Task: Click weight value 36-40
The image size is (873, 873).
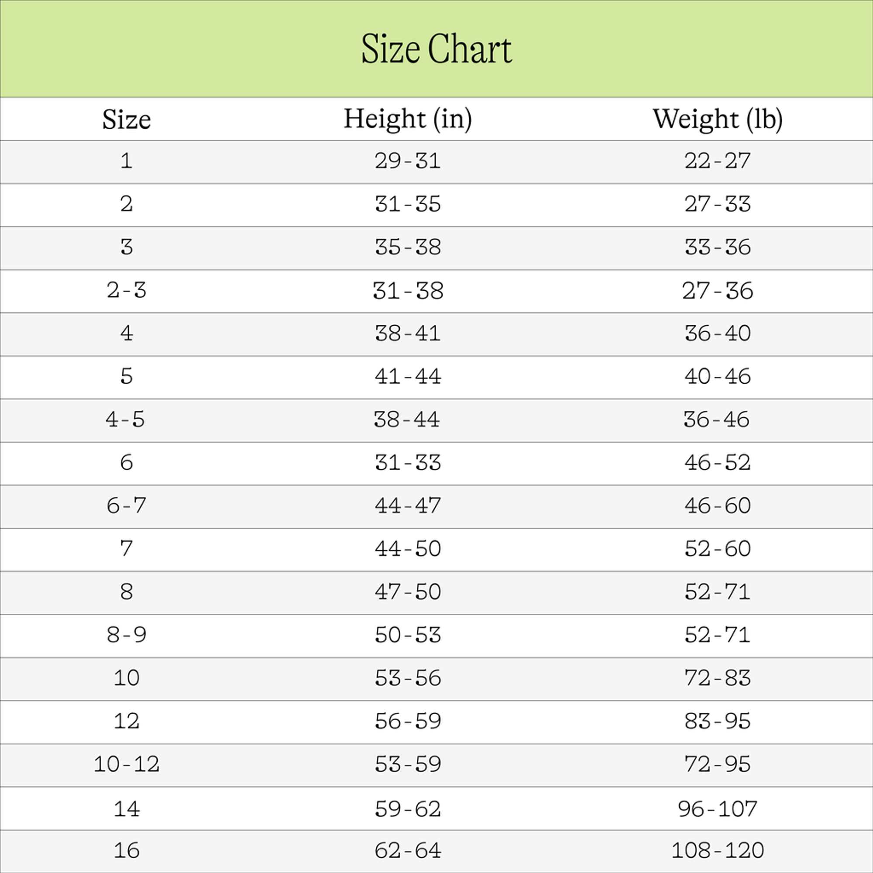Action: (718, 333)
